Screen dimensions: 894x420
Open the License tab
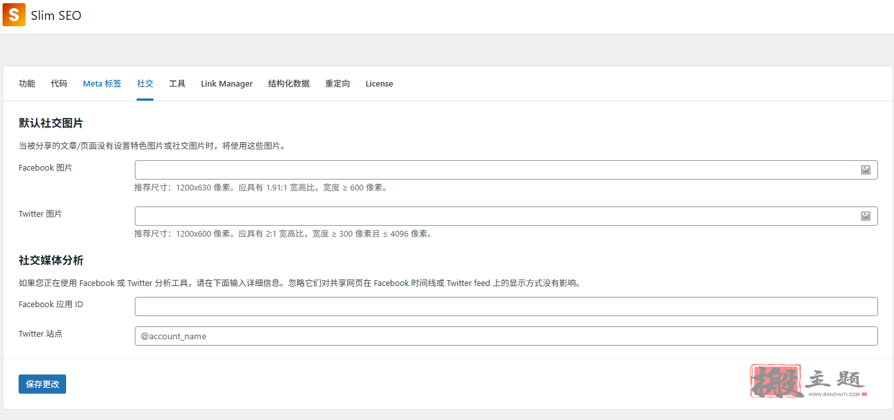point(379,84)
